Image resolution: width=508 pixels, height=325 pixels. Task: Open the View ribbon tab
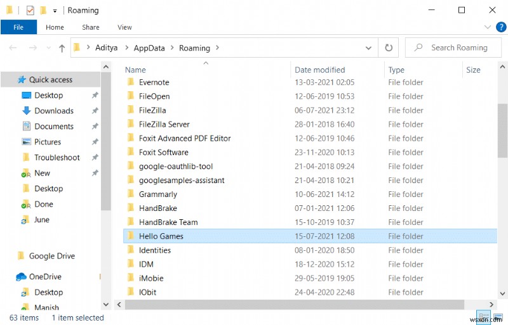tap(124, 27)
